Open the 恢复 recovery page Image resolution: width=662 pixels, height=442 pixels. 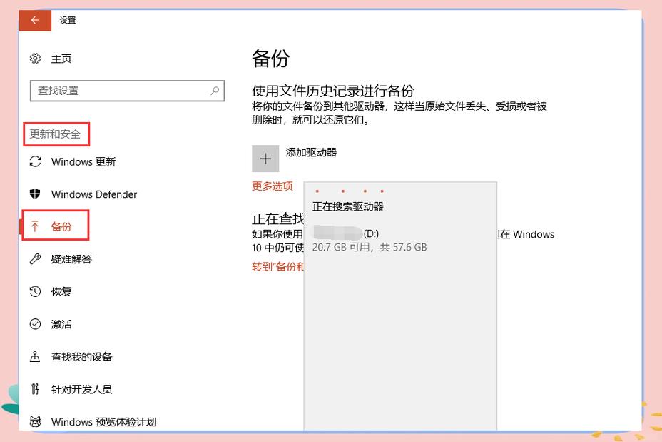pos(61,291)
